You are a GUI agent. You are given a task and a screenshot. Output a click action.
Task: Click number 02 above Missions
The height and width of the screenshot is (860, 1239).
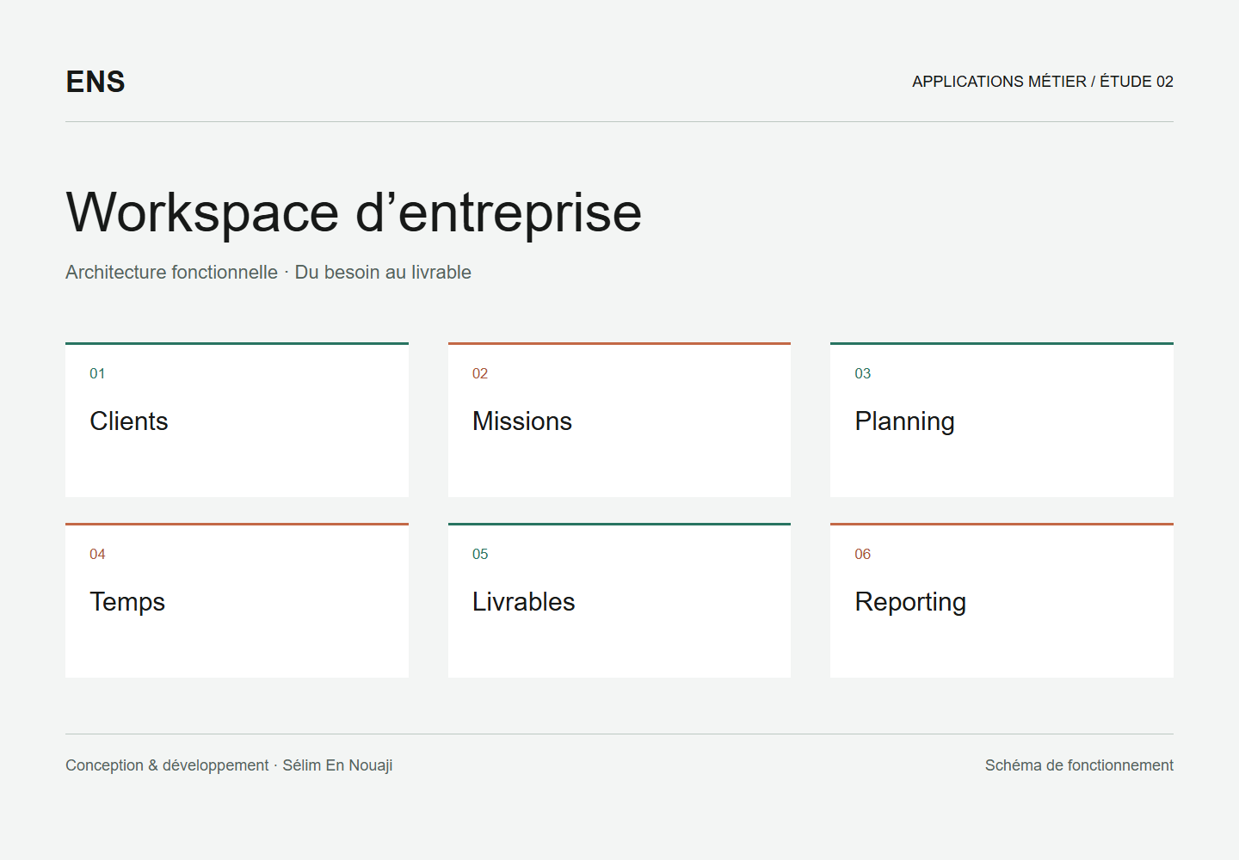[480, 373]
